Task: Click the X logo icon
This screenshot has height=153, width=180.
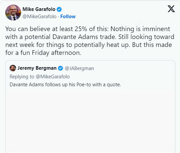Action: tap(171, 9)
